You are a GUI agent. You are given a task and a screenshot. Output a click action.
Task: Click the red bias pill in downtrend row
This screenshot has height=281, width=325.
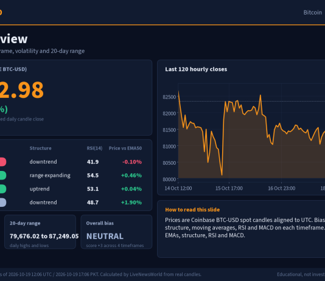pos(2,162)
